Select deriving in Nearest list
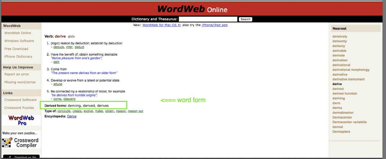The width and height of the screenshot is (386, 159). click(x=338, y=98)
